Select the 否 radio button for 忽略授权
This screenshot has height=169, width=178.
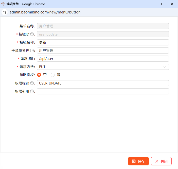(39, 75)
